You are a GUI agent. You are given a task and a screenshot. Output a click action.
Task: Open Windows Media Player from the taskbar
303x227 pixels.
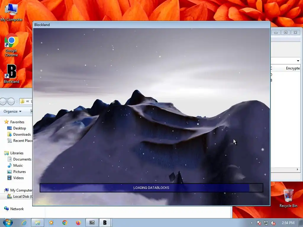(x=51, y=223)
